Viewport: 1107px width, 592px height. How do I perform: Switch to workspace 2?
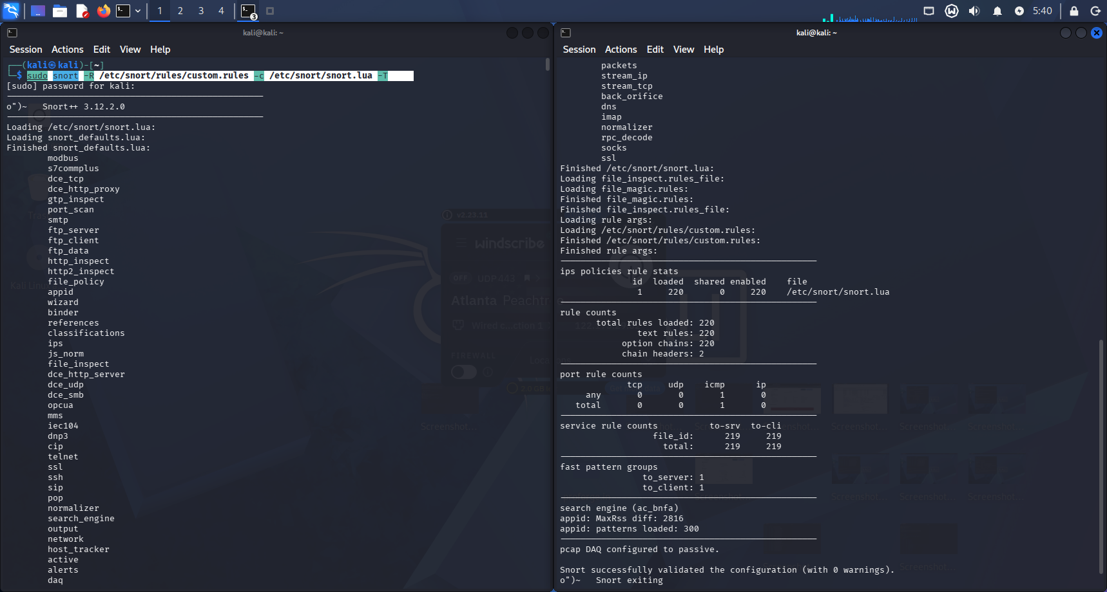click(x=180, y=10)
